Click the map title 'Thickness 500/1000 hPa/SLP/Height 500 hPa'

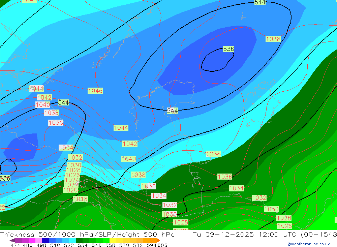coord(87,234)
